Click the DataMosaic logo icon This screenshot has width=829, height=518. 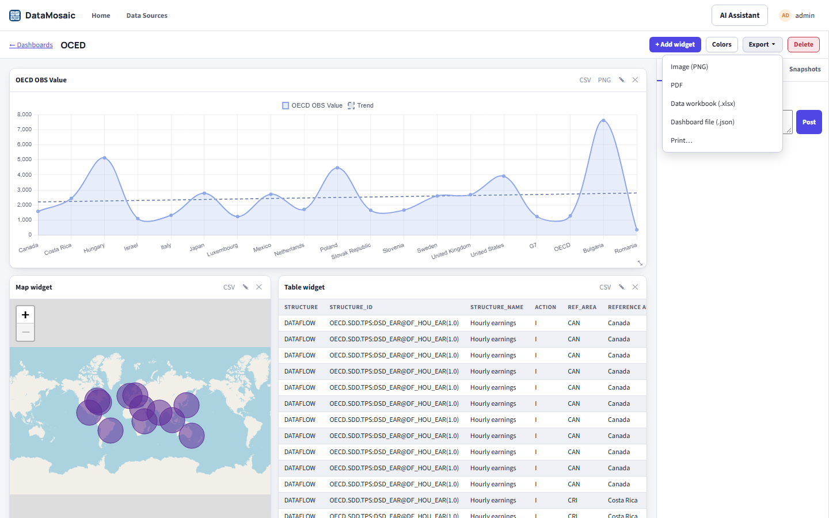(x=15, y=16)
